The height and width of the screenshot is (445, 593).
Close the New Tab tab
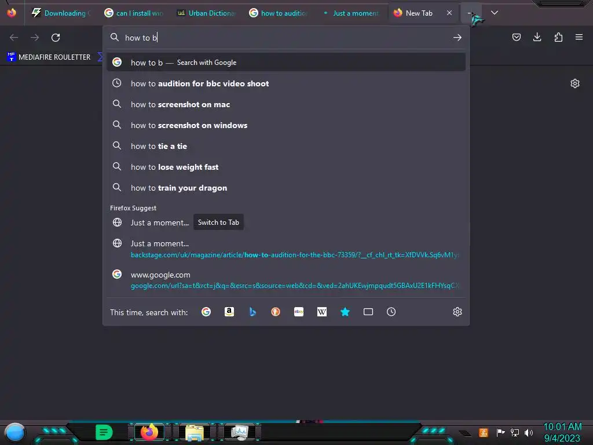tap(449, 13)
